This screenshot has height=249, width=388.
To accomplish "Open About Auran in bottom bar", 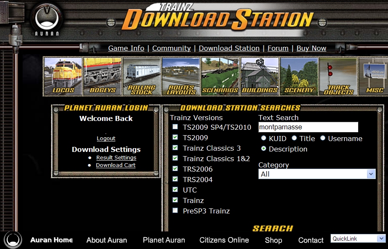I will (x=107, y=240).
